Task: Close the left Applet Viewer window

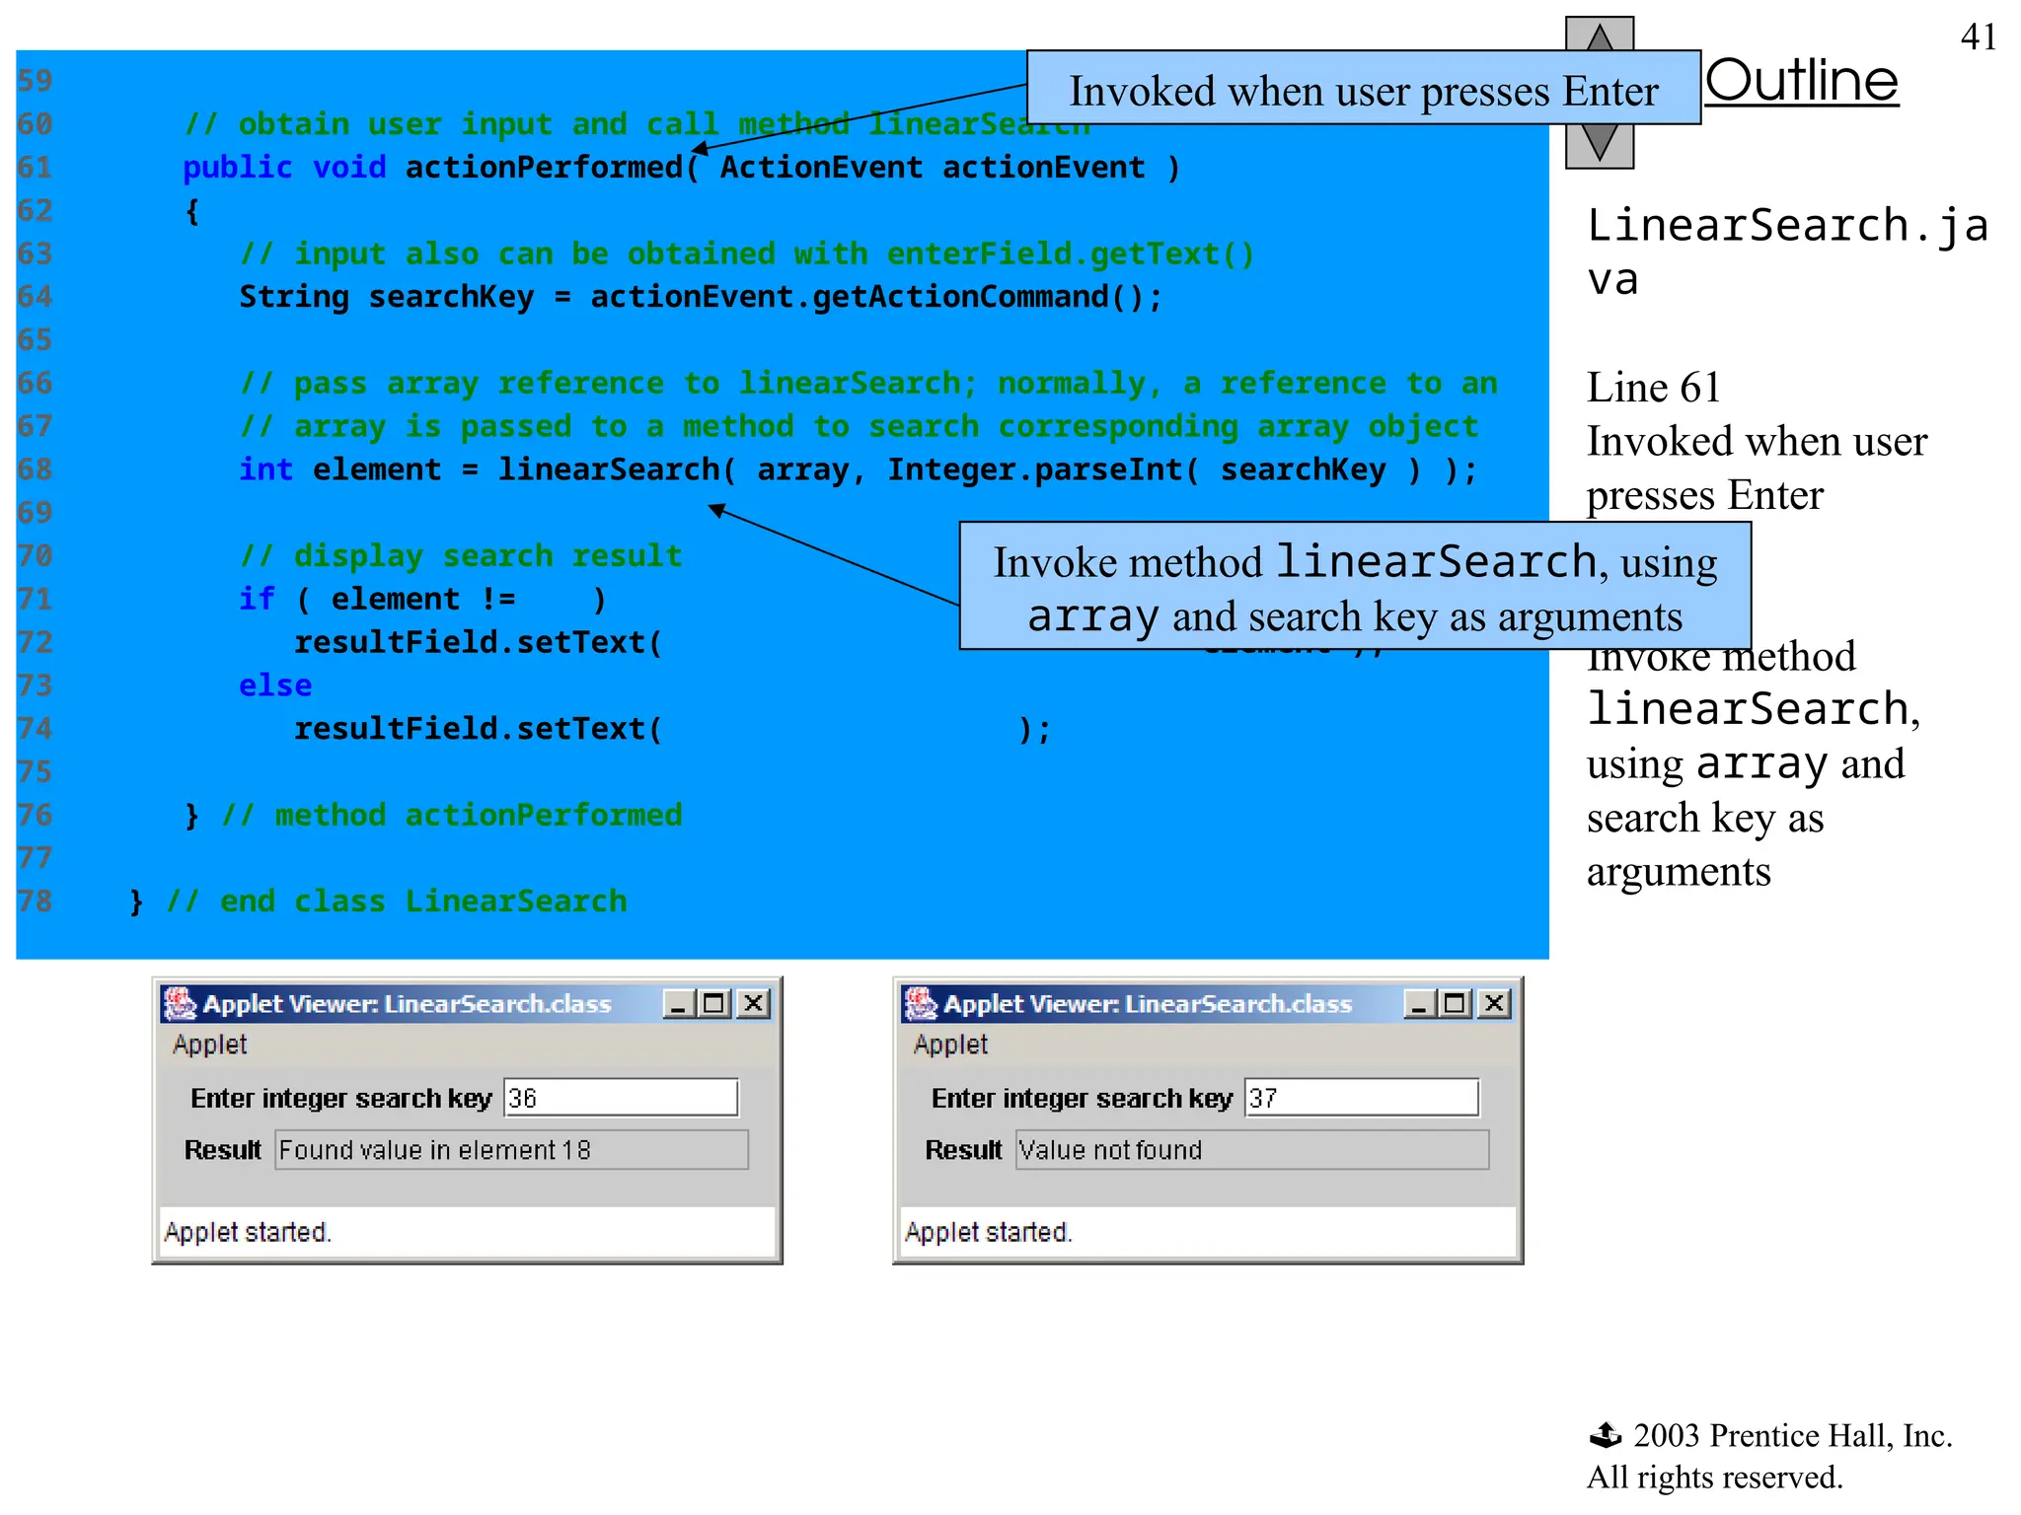Action: pyautogui.click(x=754, y=1004)
